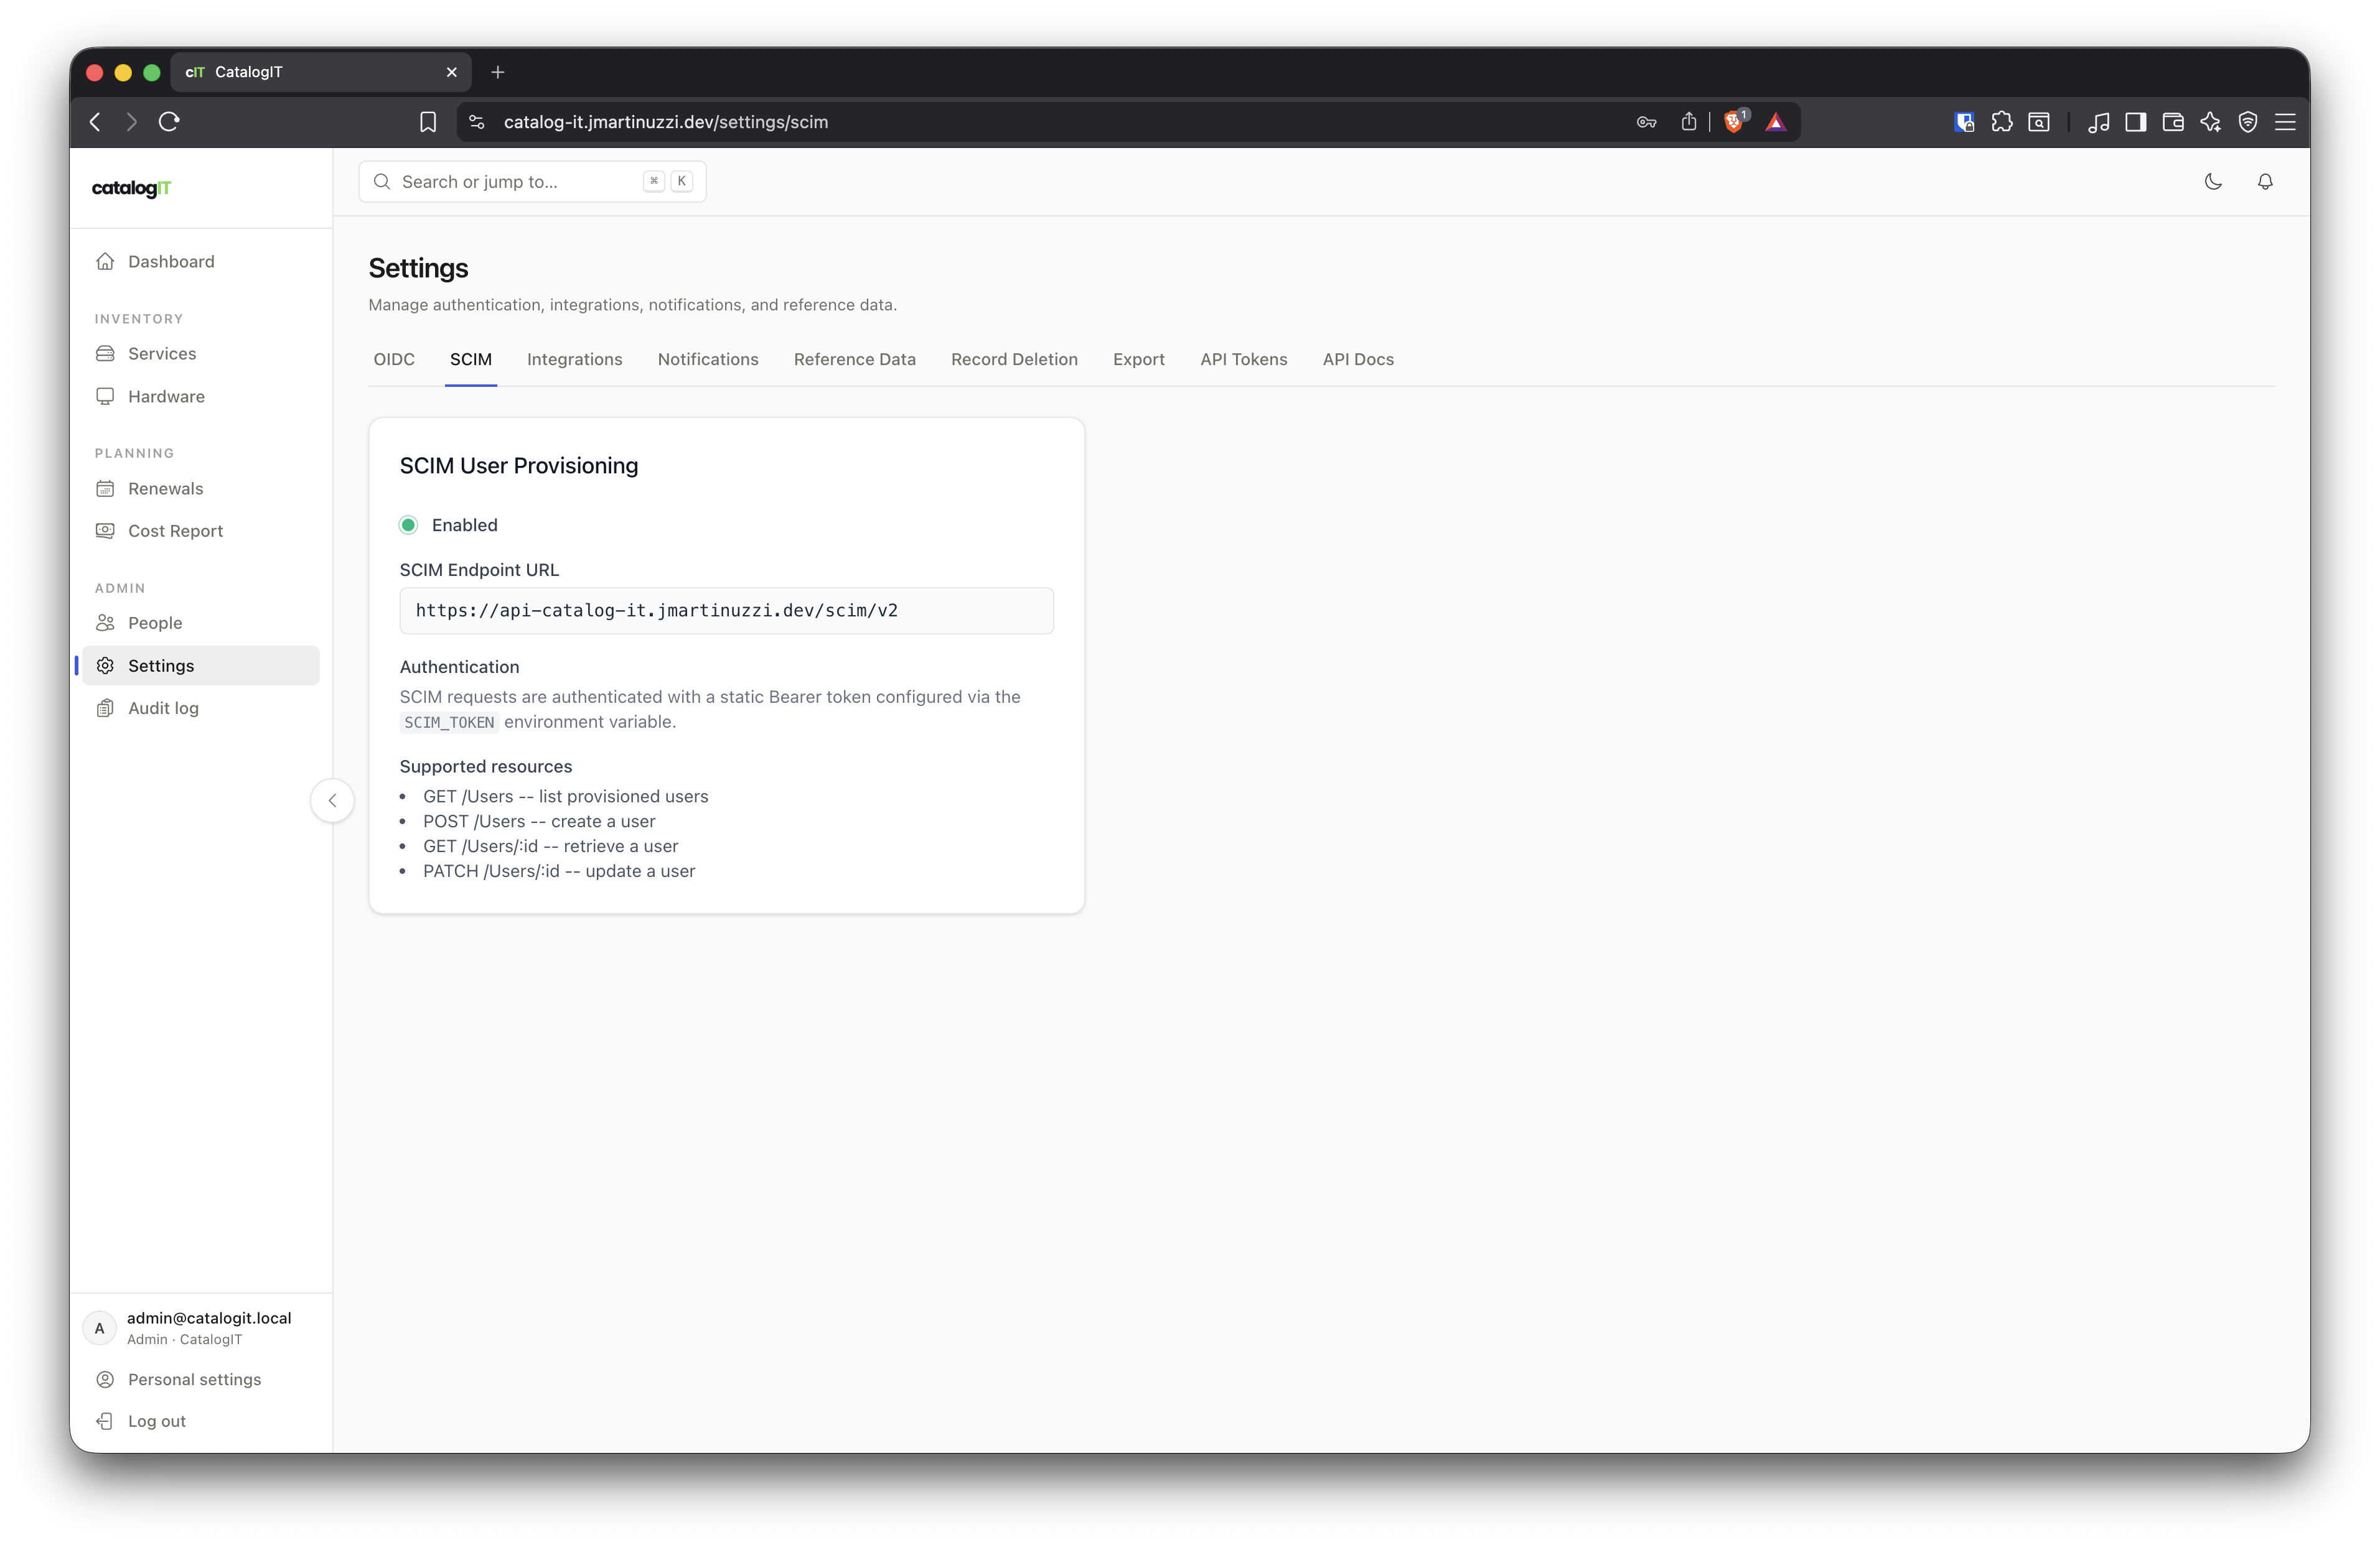This screenshot has height=1545, width=2380.
Task: Reload the current page
Action: 169,122
